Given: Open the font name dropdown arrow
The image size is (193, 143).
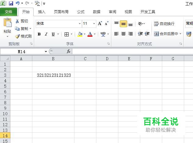Looking at the screenshot, I should pyautogui.click(x=80, y=24).
